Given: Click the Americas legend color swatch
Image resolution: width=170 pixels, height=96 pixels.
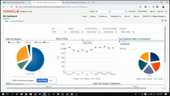Looking at the screenshot, I should [9, 42].
